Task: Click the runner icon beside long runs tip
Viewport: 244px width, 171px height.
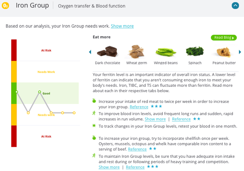Action: click(x=94, y=113)
